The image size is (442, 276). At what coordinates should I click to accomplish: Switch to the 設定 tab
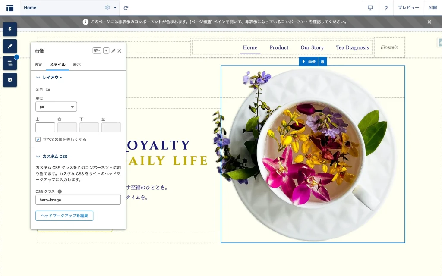coord(38,64)
